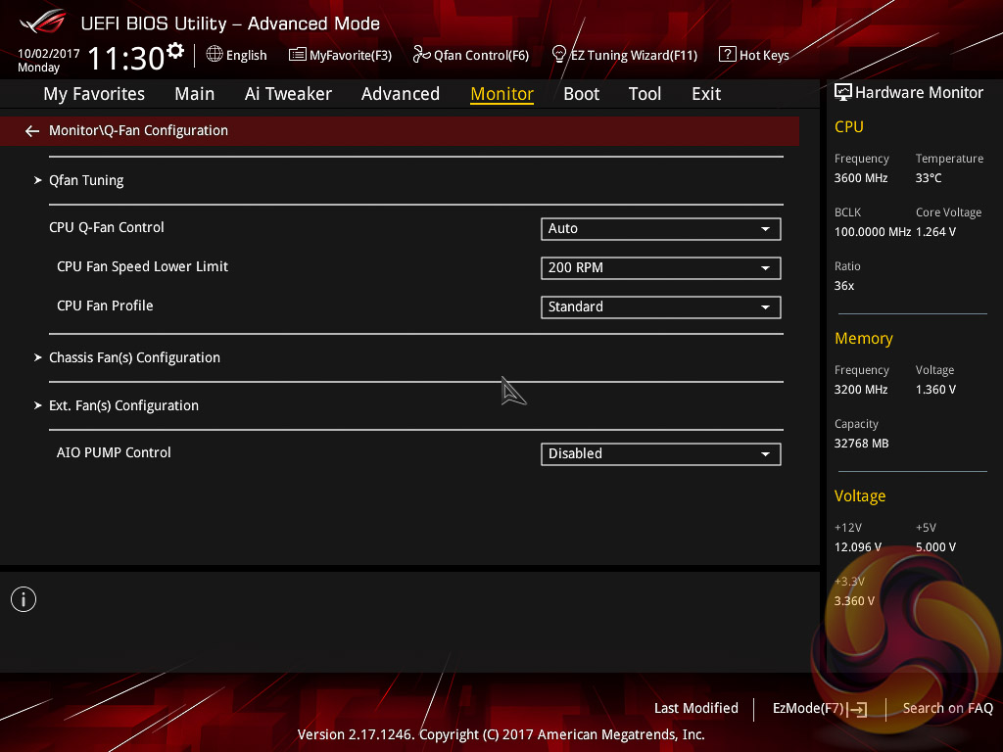Screen dimensions: 1003x752
Task: Switch to the Advanced tab
Action: click(401, 94)
